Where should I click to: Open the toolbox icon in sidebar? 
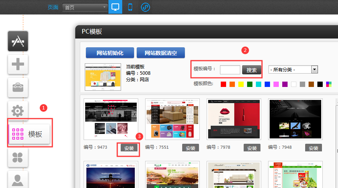point(18,88)
